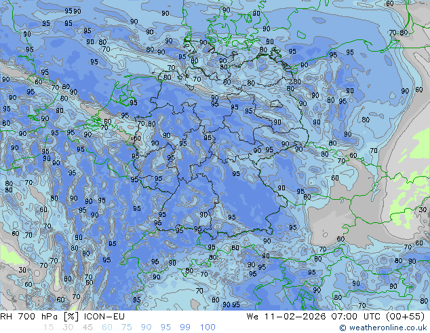Click the legend value 95 in the color scale

click(x=165, y=327)
